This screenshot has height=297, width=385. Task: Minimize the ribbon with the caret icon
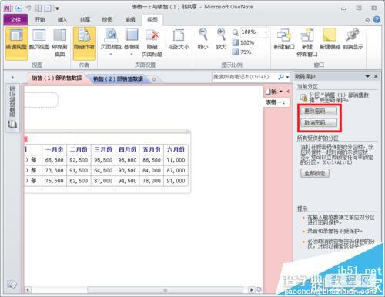(x=367, y=20)
